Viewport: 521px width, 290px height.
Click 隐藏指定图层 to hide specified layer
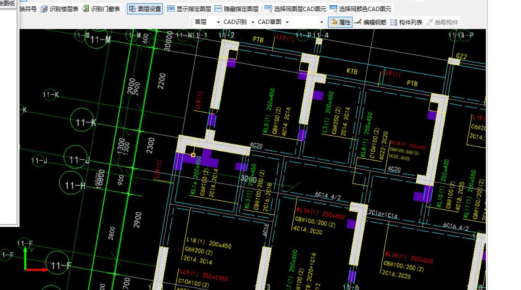[236, 9]
